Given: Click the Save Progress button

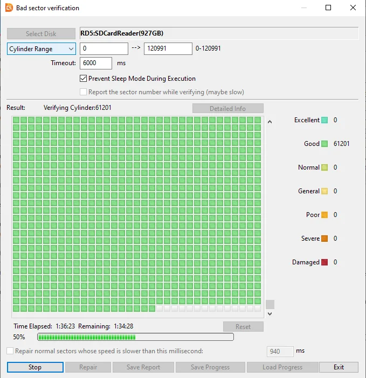Looking at the screenshot, I should point(210,367).
